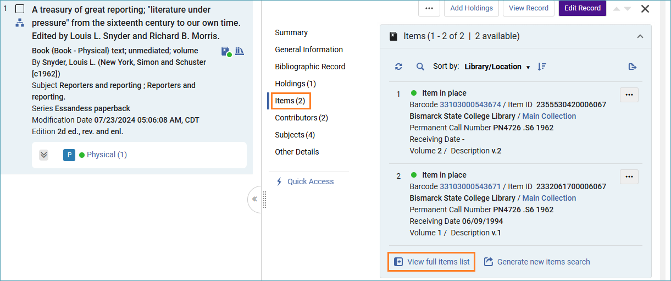671x281 pixels.
Task: Click the book icon in Items header
Action: pyautogui.click(x=393, y=36)
